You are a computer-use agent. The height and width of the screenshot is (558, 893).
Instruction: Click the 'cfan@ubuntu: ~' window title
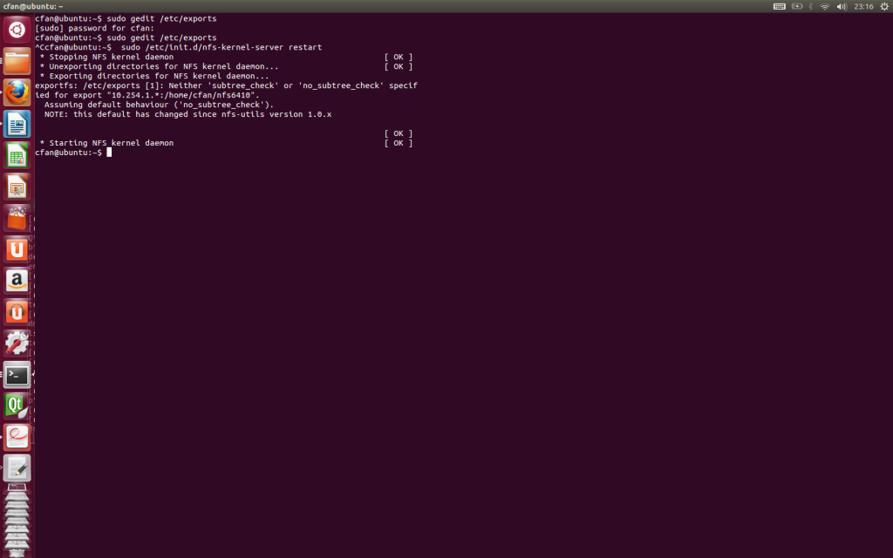click(33, 6)
